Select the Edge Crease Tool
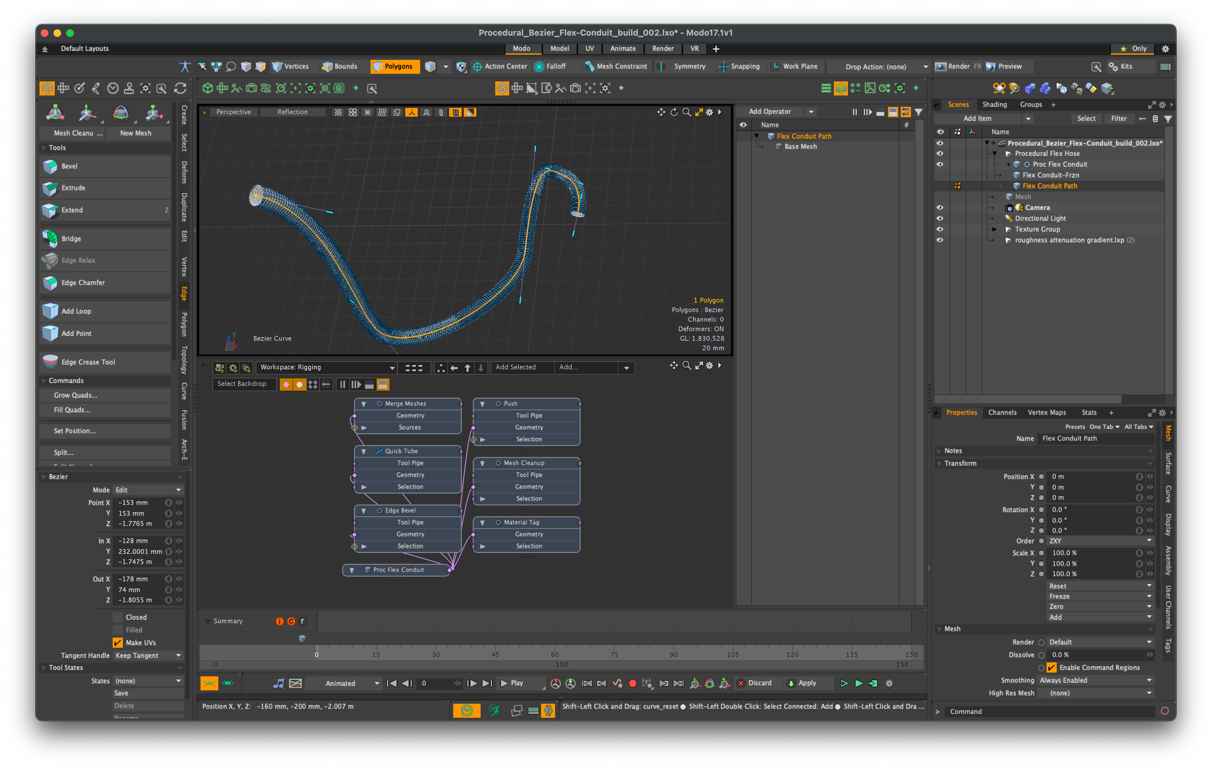This screenshot has height=768, width=1212. [105, 362]
